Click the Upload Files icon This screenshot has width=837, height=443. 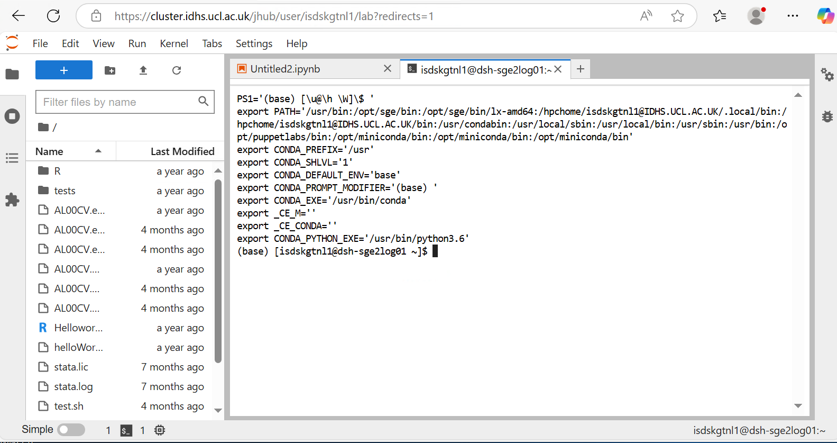143,70
